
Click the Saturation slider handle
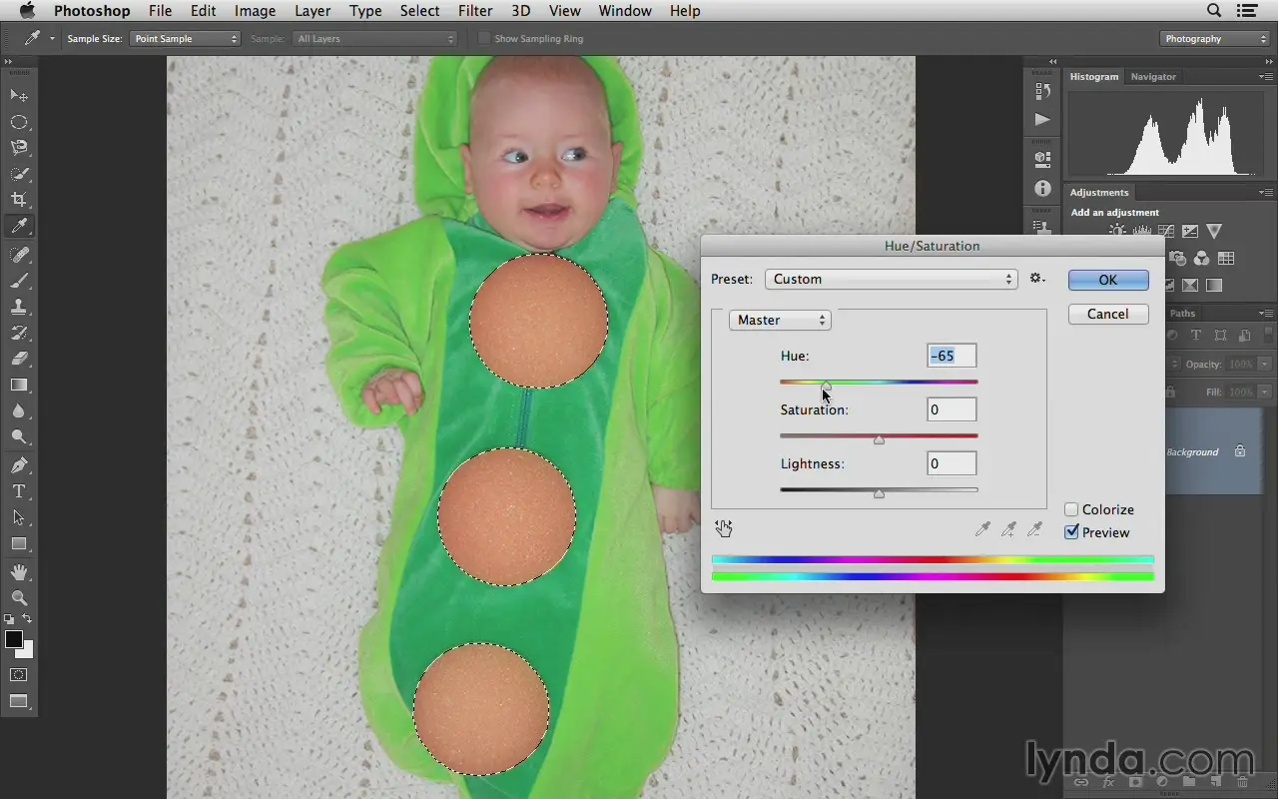[879, 439]
